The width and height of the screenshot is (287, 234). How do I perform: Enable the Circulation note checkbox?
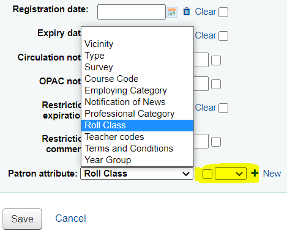point(216,60)
